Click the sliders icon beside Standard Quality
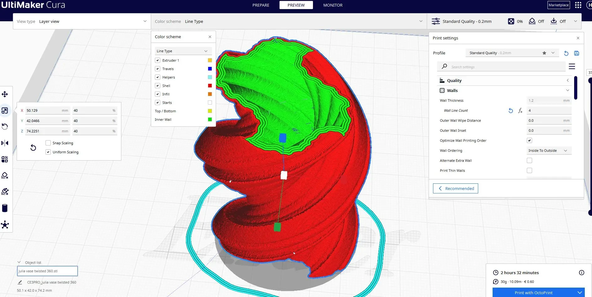Image resolution: width=592 pixels, height=297 pixels. pos(436,21)
